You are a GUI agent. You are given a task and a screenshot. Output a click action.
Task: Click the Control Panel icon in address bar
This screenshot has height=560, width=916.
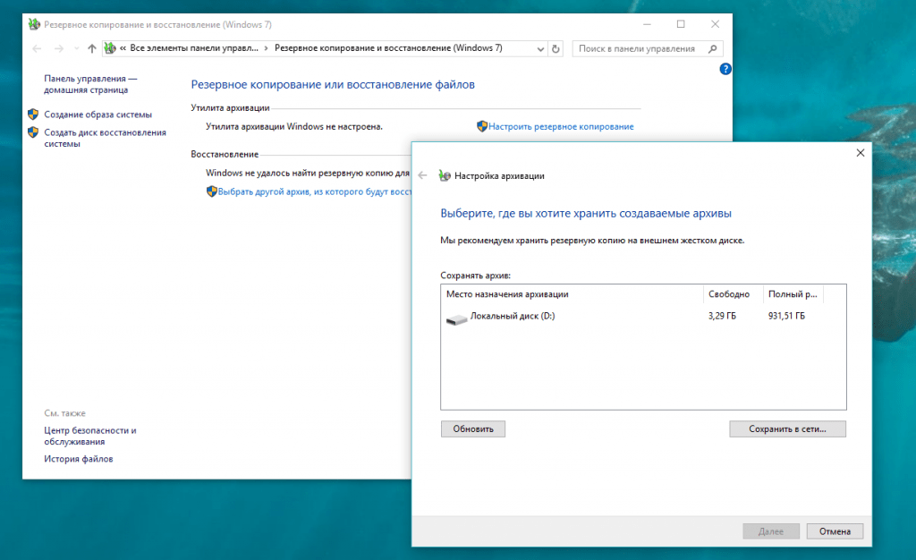click(x=110, y=48)
